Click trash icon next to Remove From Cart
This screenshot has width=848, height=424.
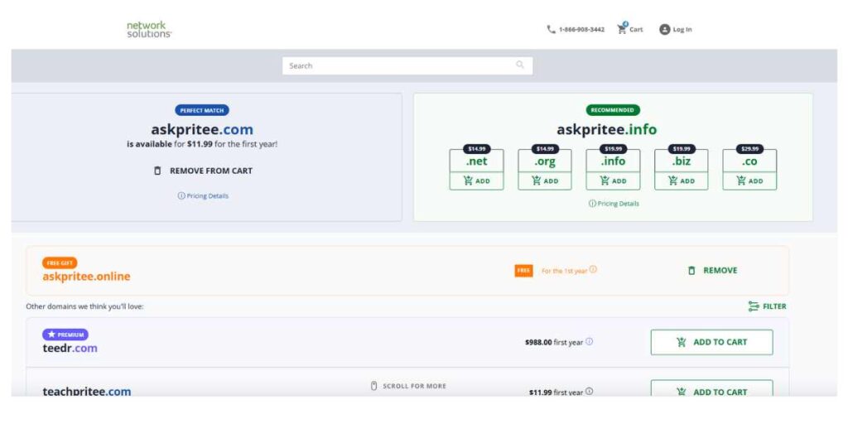click(157, 171)
